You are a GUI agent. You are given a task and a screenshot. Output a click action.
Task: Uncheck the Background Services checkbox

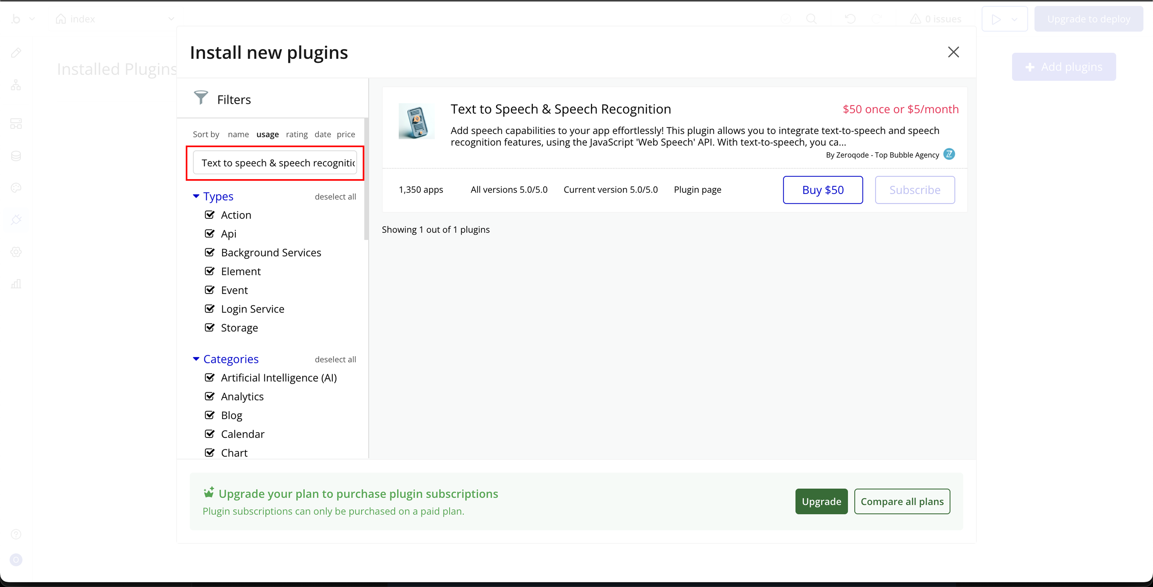[x=210, y=253]
